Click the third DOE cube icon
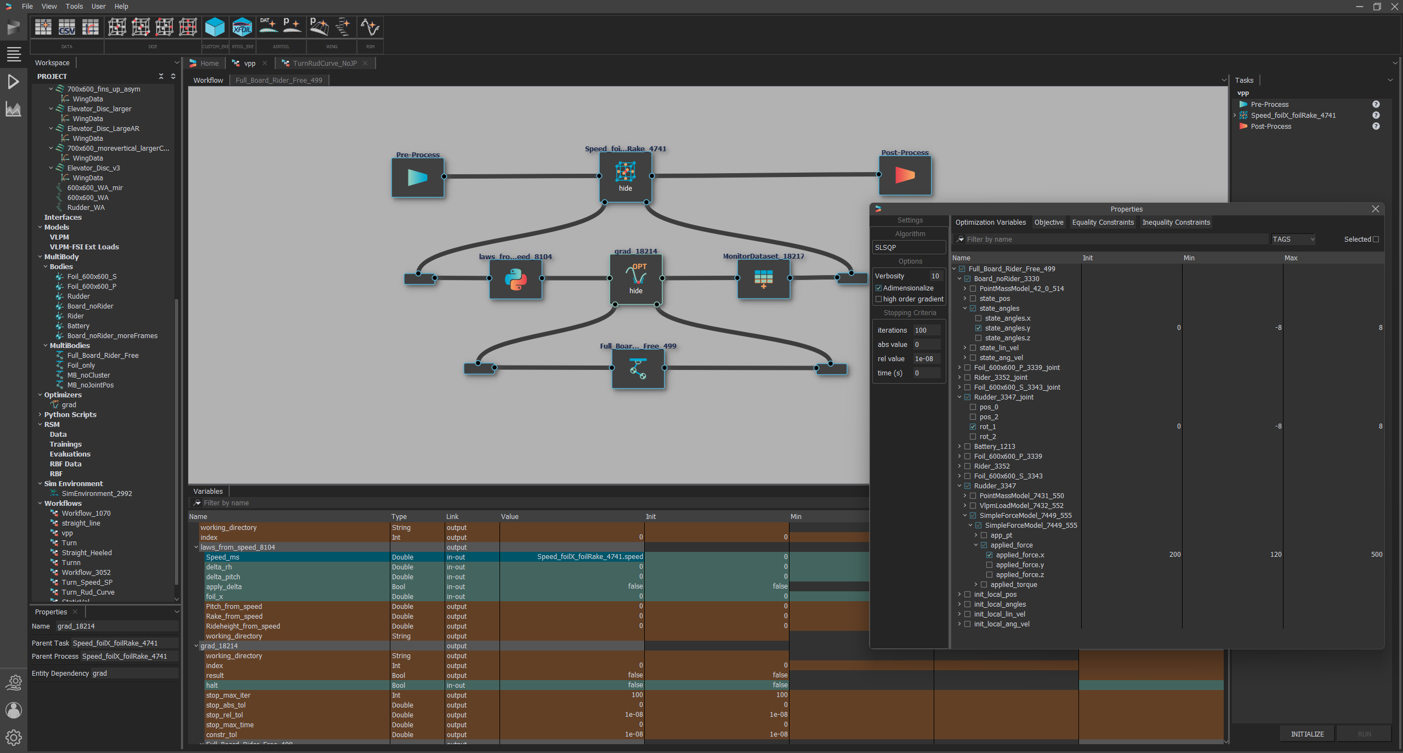 point(164,26)
